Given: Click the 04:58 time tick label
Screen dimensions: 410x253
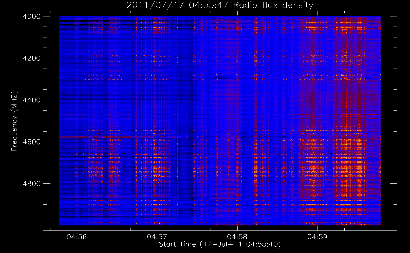Looking at the screenshot, I should [x=237, y=237].
